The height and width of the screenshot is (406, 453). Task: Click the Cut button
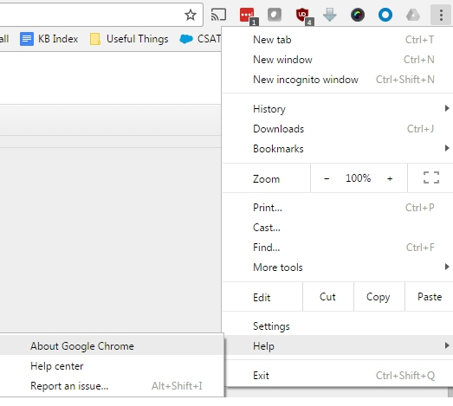[328, 297]
